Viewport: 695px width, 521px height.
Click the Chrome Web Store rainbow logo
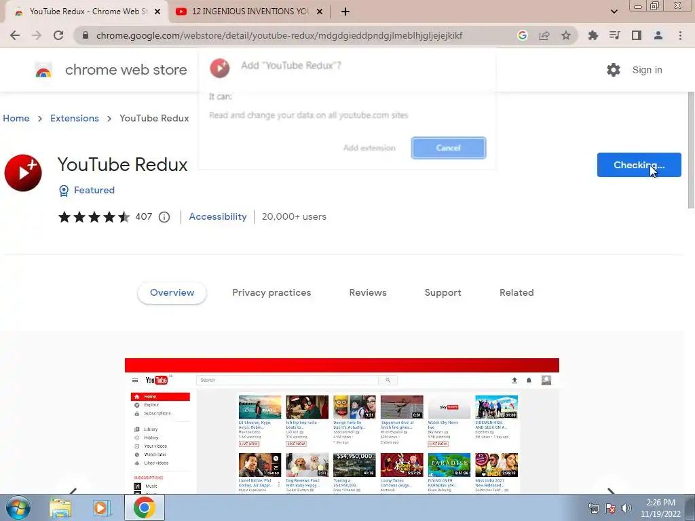(43, 70)
